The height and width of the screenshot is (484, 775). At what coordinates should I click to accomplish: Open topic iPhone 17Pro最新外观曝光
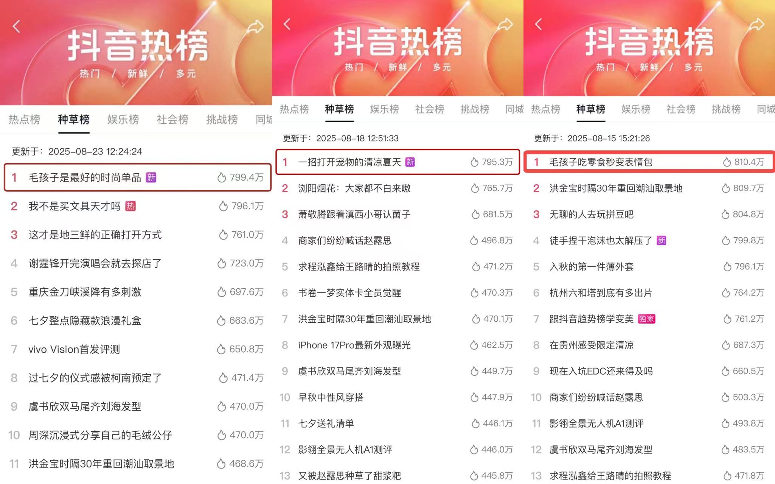pos(354,345)
